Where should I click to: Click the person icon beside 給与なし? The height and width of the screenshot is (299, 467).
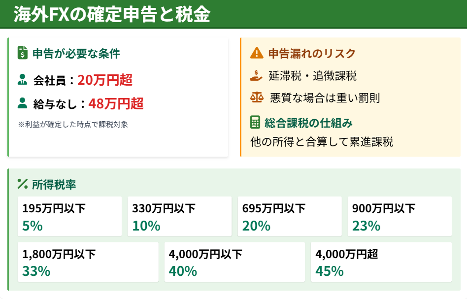[23, 102]
